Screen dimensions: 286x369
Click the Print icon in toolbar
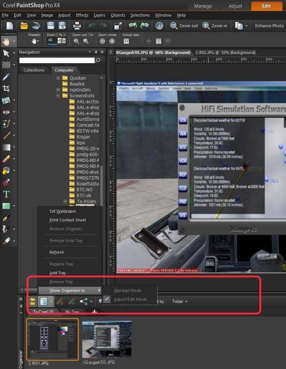point(77,26)
